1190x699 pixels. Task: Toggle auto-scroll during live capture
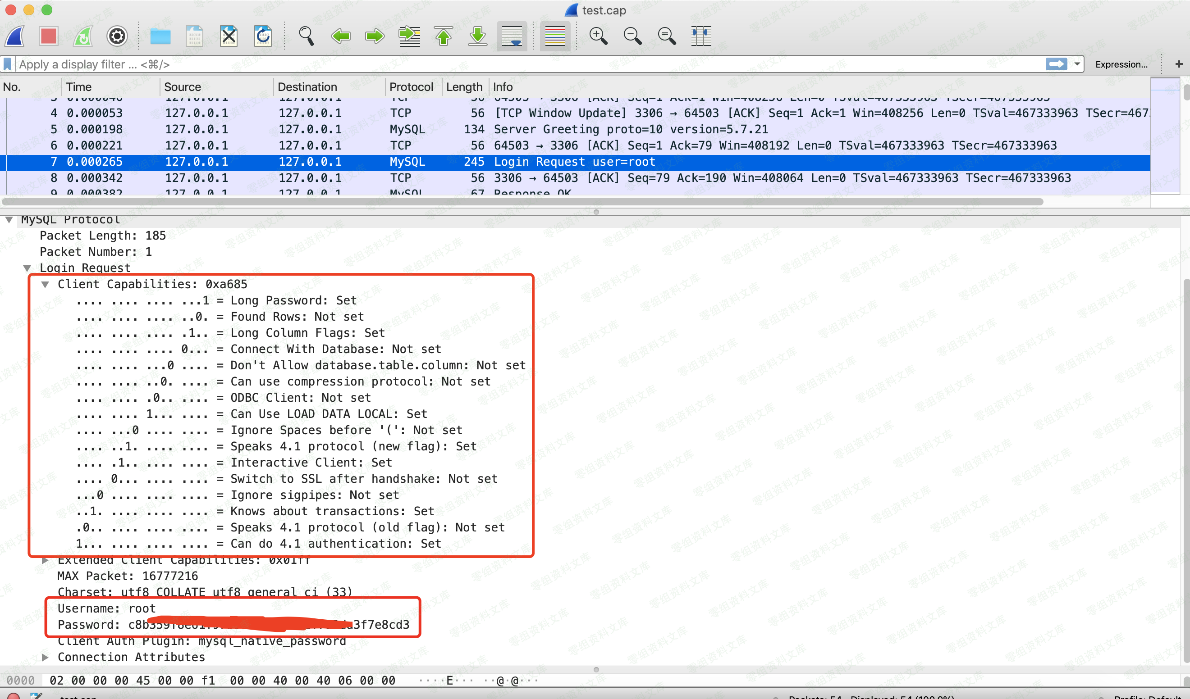pos(512,36)
